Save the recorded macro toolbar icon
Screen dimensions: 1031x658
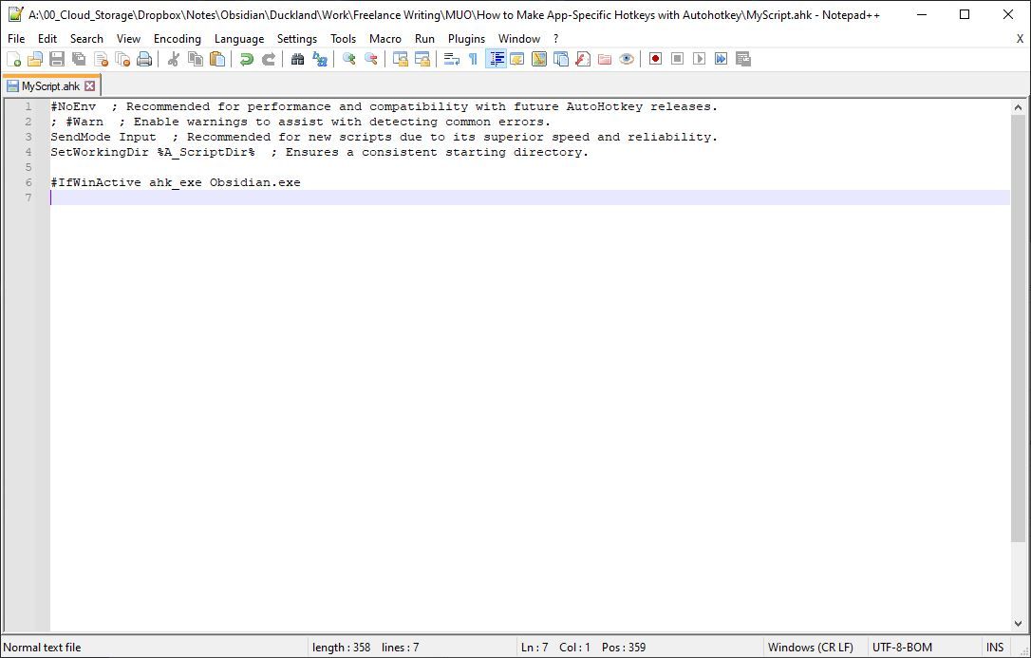click(743, 59)
